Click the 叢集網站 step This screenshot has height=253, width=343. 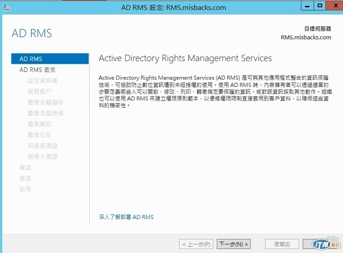click(x=39, y=124)
